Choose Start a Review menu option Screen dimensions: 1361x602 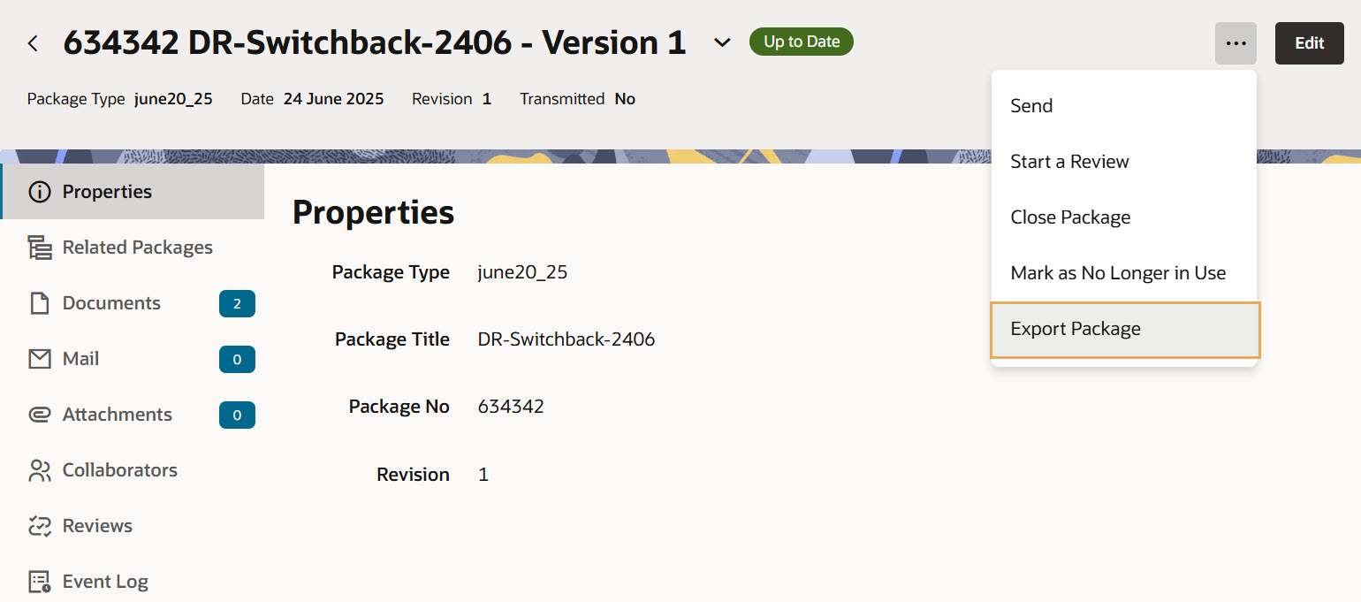[1069, 162]
